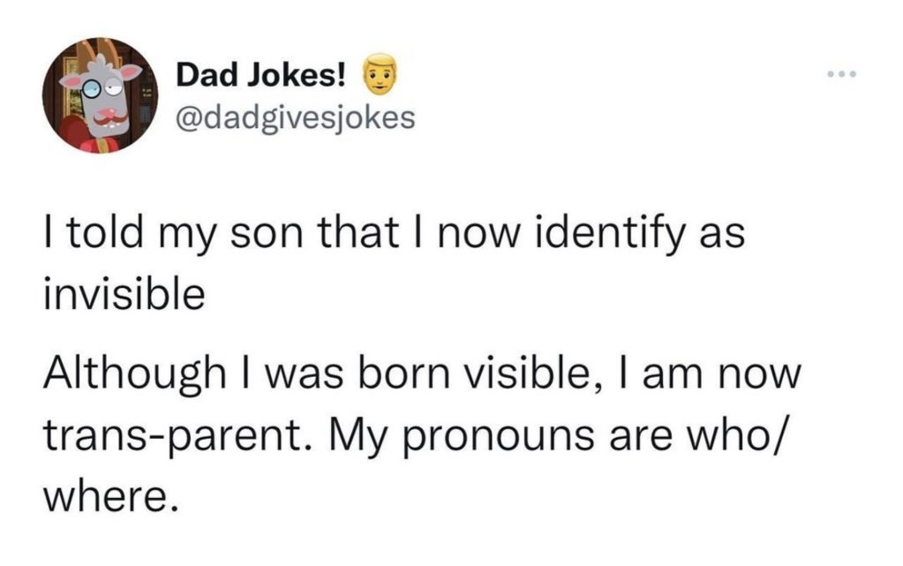Click the man emoji beside Dad Jokes!

[x=380, y=75]
